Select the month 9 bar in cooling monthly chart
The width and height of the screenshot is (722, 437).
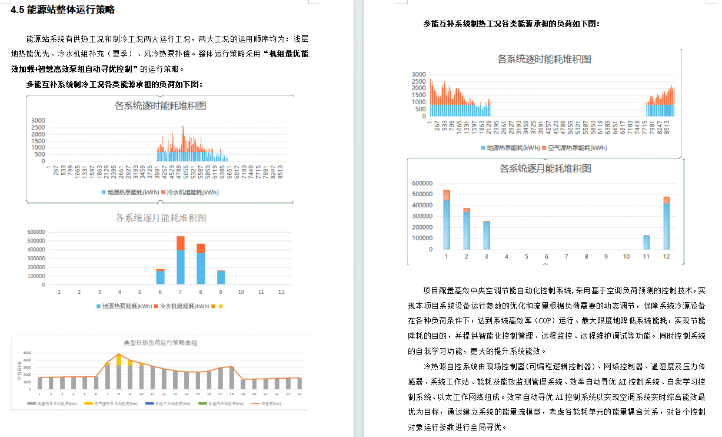(x=221, y=277)
